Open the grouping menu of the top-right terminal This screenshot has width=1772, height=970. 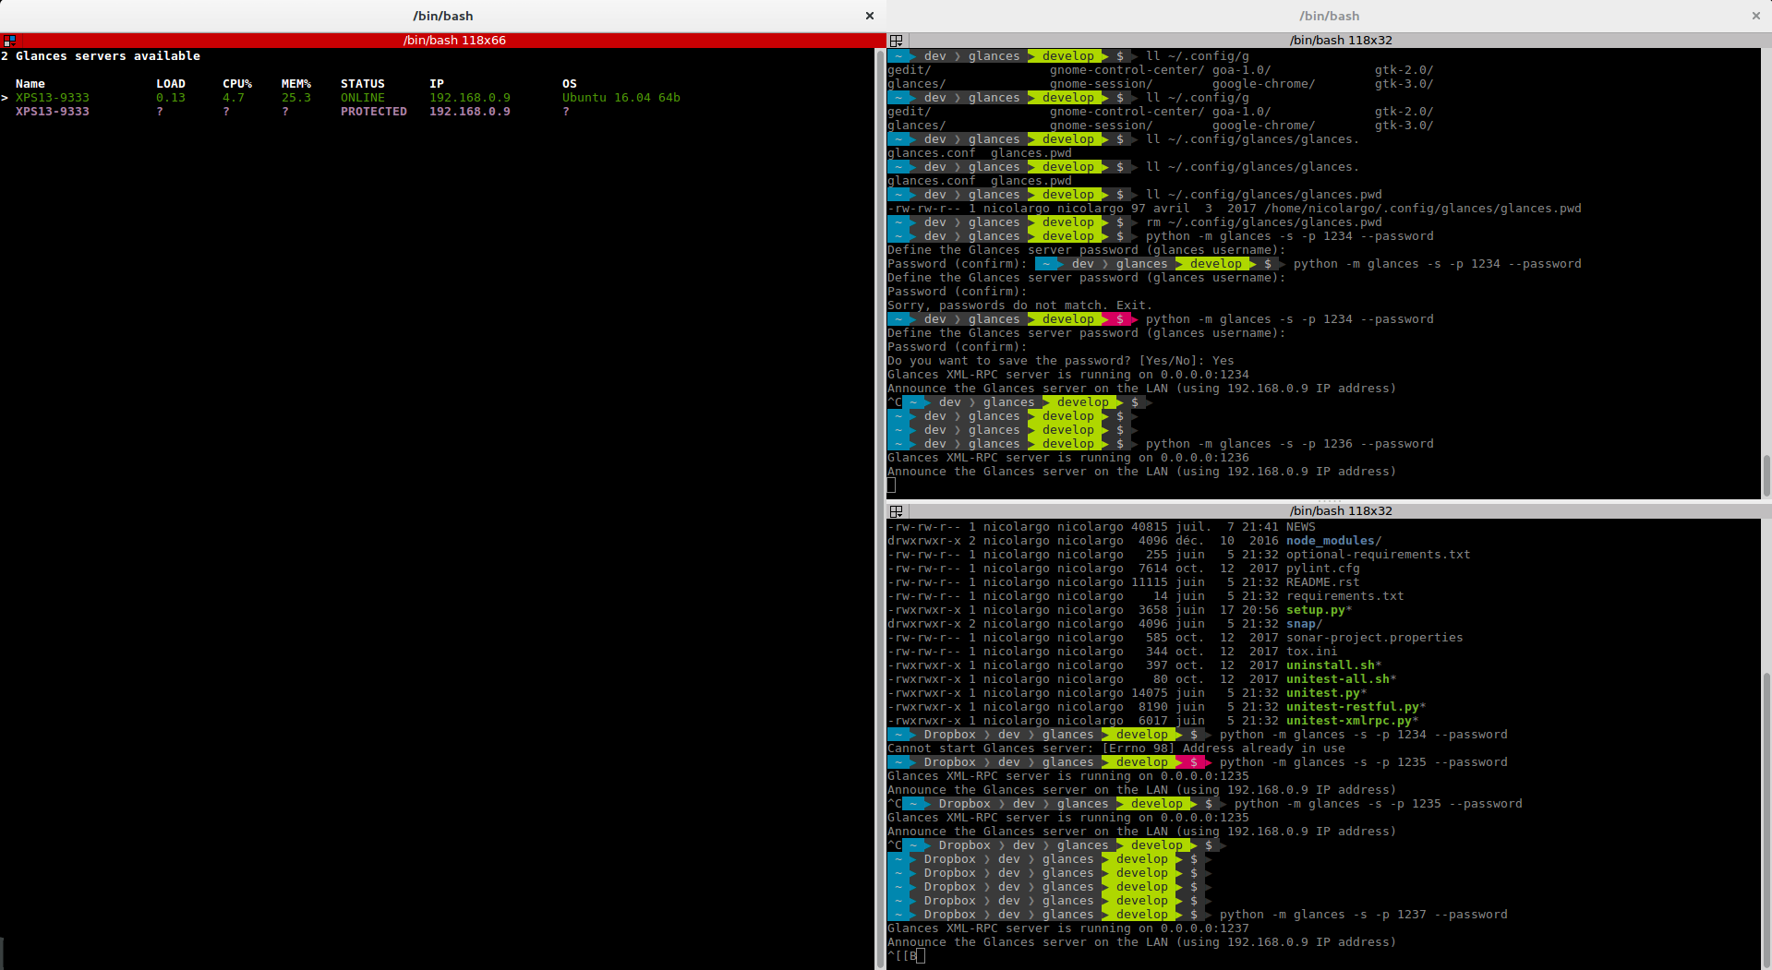[896, 41]
